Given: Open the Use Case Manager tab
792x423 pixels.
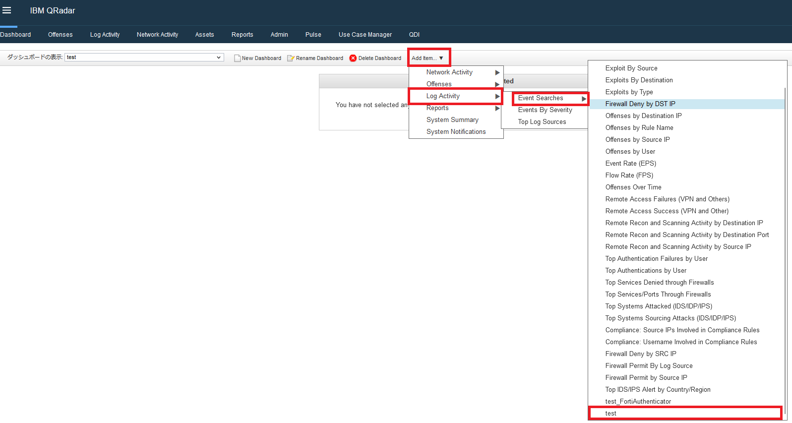Looking at the screenshot, I should (366, 35).
